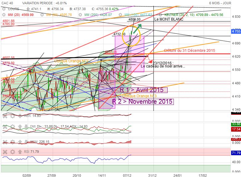
Task: Click the red 17.54 DI- value tag
Action: [236, 129]
